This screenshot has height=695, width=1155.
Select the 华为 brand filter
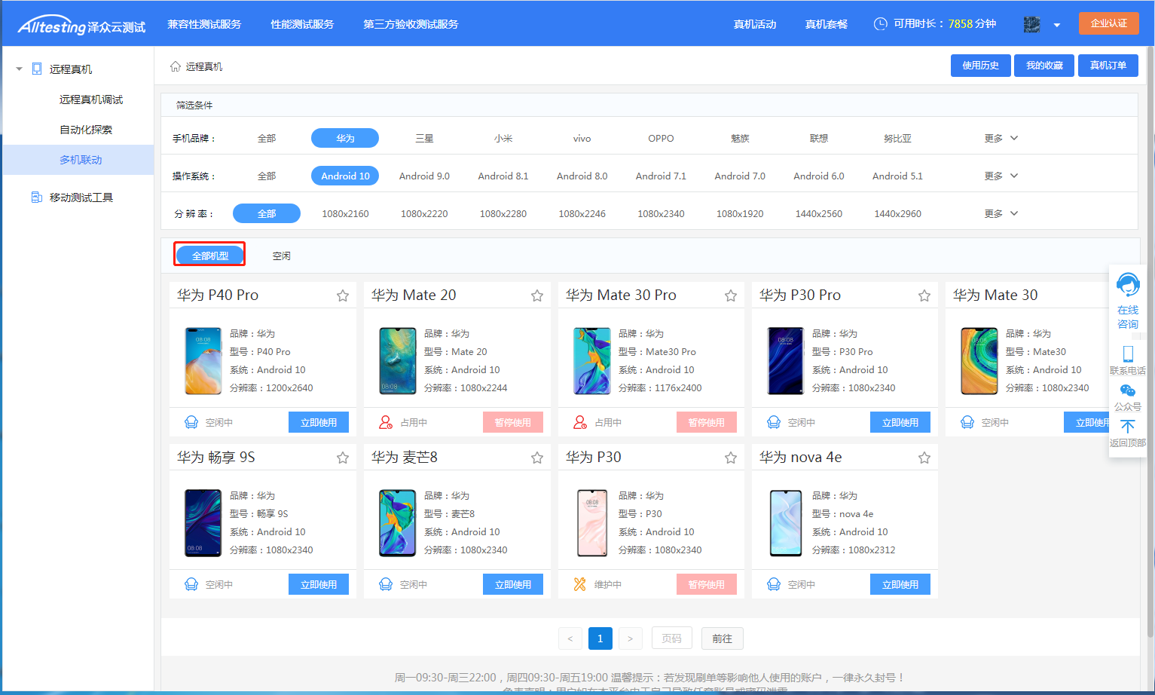pos(345,138)
